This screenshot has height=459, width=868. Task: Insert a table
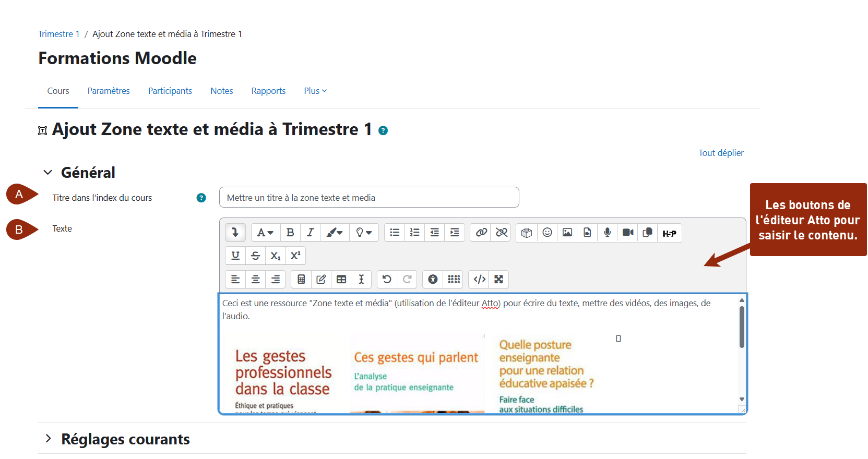pyautogui.click(x=341, y=279)
